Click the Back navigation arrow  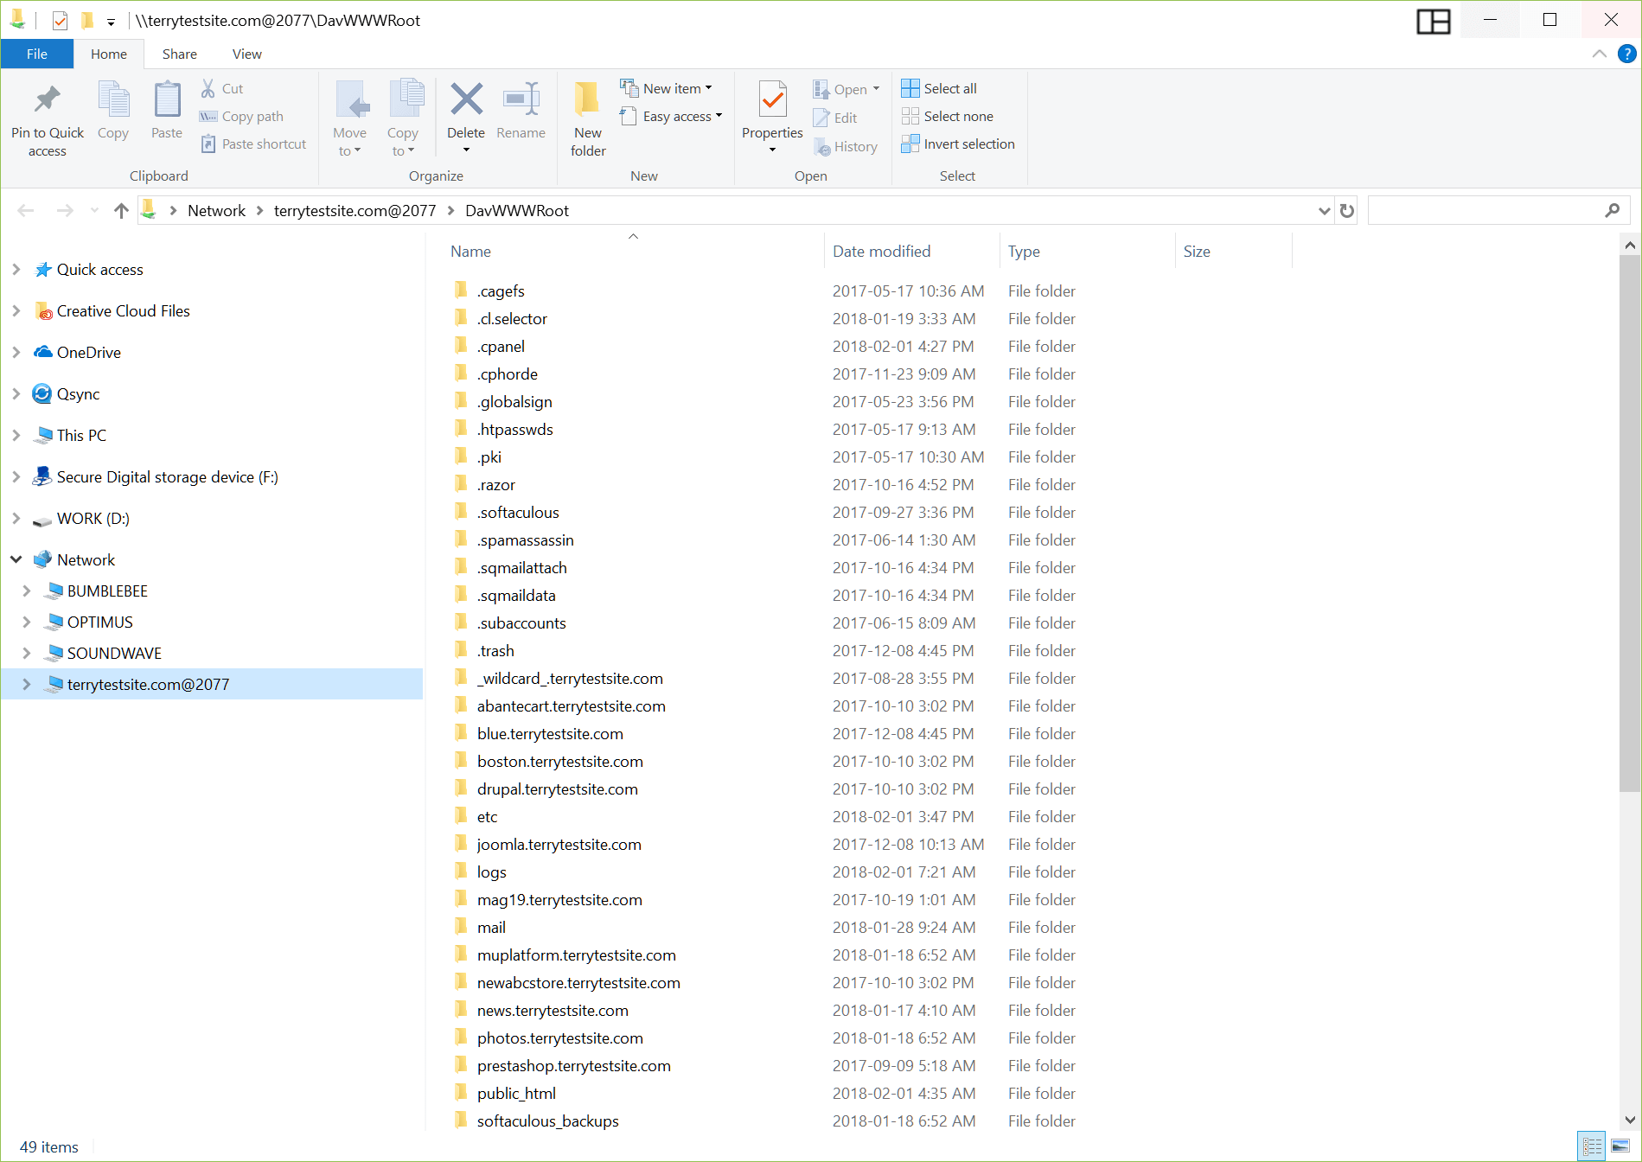(x=26, y=210)
